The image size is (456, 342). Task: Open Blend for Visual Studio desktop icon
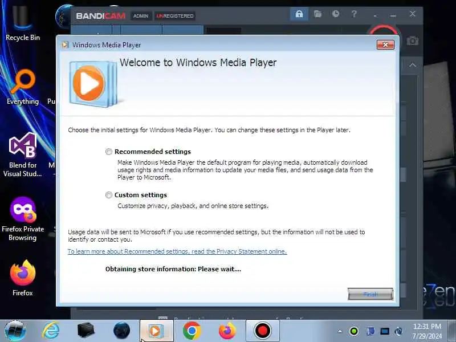[x=23, y=154]
